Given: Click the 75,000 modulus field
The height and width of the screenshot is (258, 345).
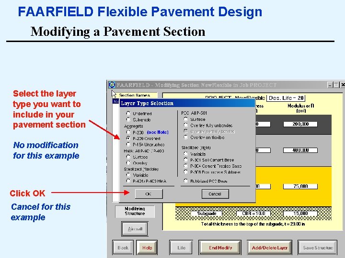Looking at the screenshot, I should [x=300, y=186].
